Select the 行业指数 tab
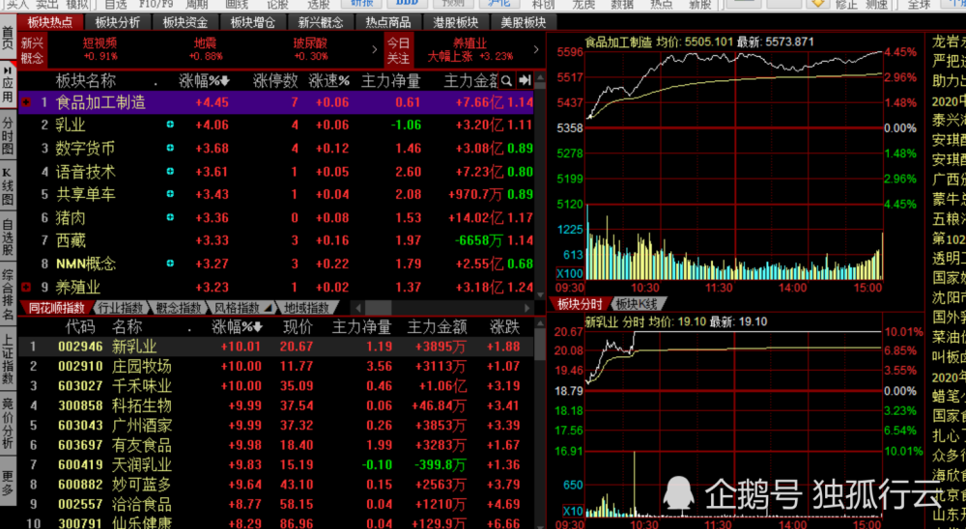This screenshot has height=529, width=966. [118, 308]
